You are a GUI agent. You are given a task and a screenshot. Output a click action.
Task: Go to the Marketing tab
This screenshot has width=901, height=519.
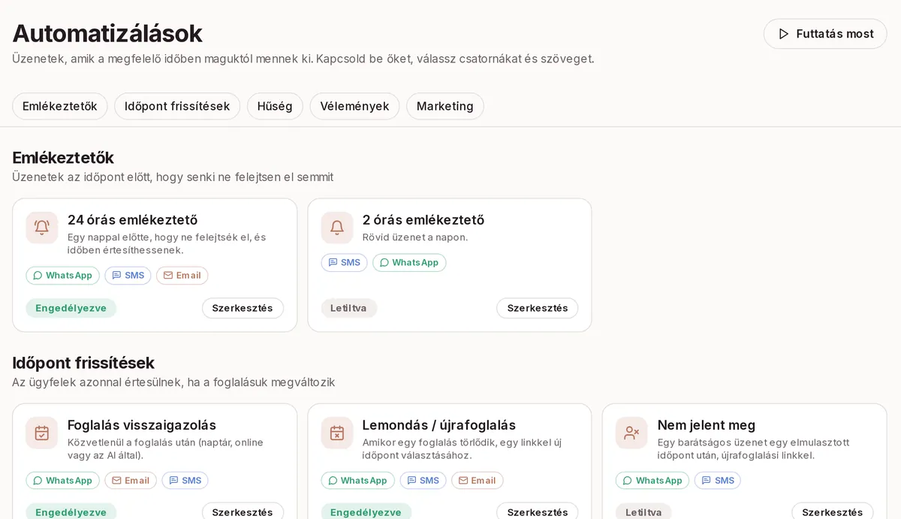[445, 106]
